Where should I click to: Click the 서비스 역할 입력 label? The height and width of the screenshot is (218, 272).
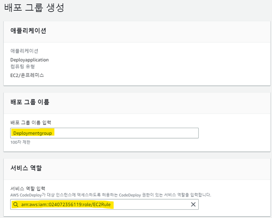click(28, 188)
